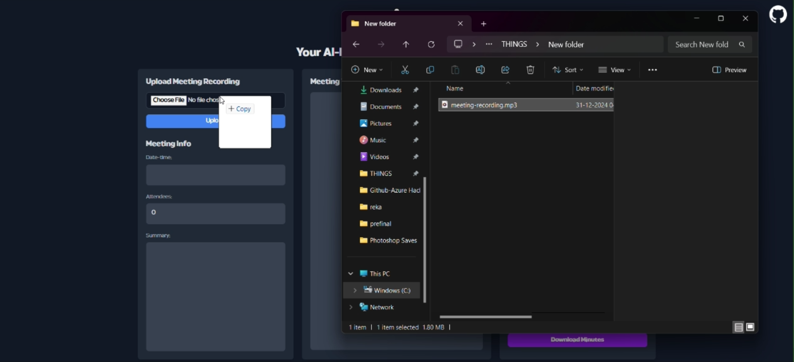Go forward in File Explorer
Screen dimensions: 794x362
click(x=381, y=45)
